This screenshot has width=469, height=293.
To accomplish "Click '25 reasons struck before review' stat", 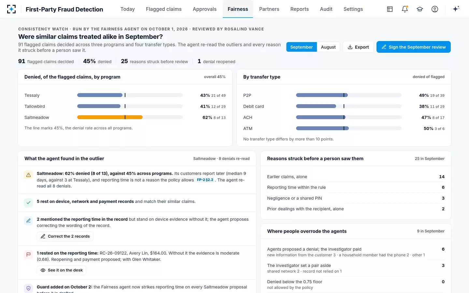I will (154, 61).
